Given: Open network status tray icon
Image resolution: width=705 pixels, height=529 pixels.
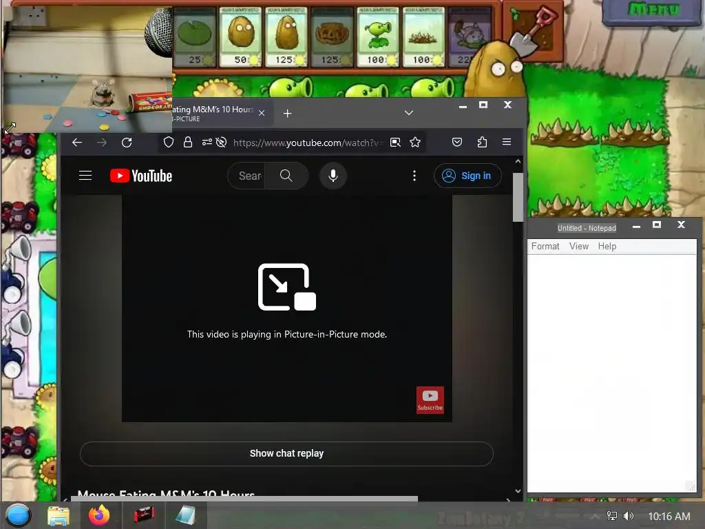Looking at the screenshot, I should pyautogui.click(x=612, y=516).
